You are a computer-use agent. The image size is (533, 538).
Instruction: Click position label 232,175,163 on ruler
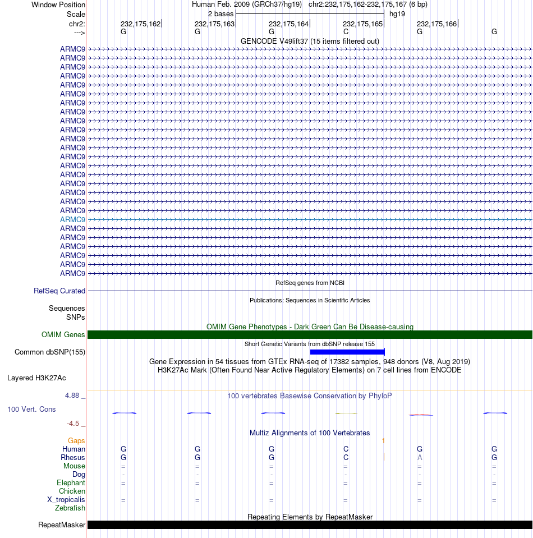click(214, 24)
